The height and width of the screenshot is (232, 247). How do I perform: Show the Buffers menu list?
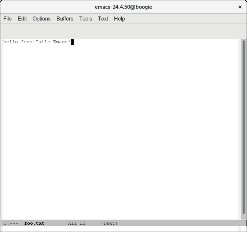point(65,19)
